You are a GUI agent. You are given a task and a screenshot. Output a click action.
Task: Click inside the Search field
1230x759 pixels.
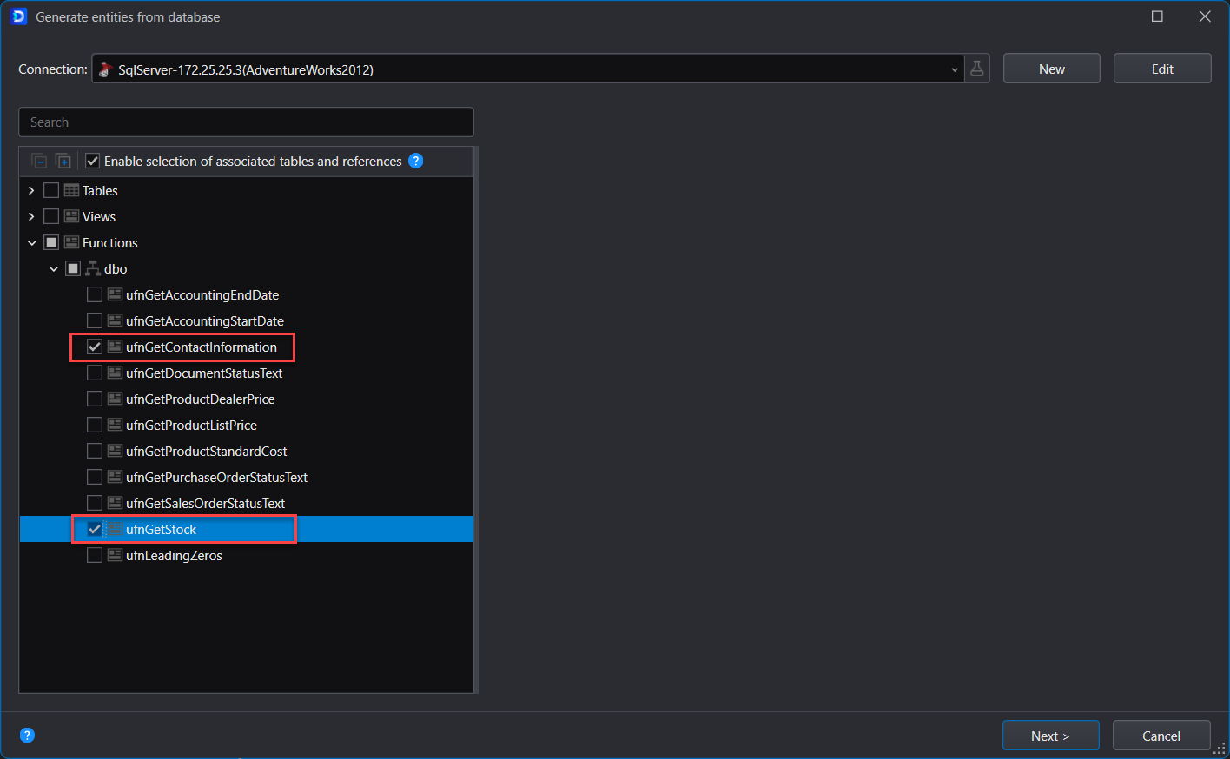pos(246,122)
